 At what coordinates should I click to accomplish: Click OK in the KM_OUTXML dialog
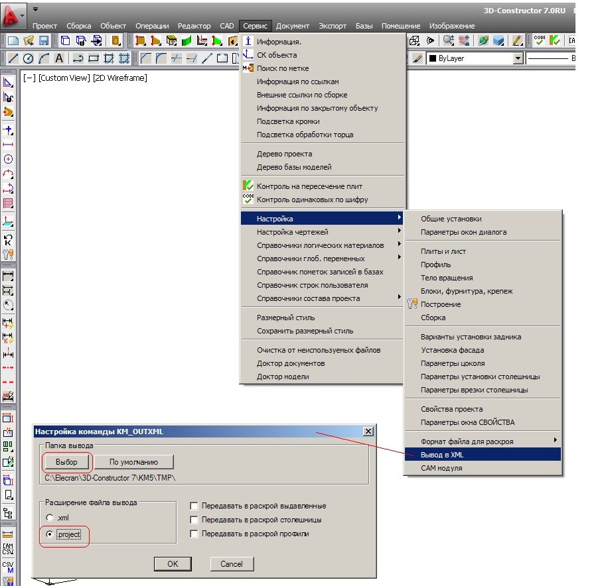pos(173,564)
